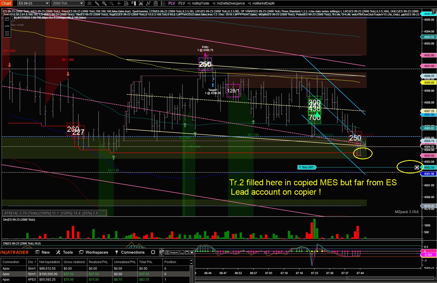This screenshot has width=437, height=283.
Task: Click the ruler tool icon on chart
Action: (7, 19)
